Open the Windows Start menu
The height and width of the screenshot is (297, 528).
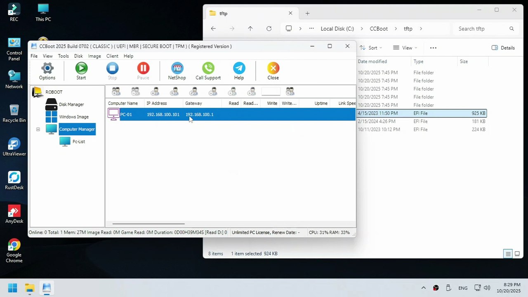click(13, 288)
